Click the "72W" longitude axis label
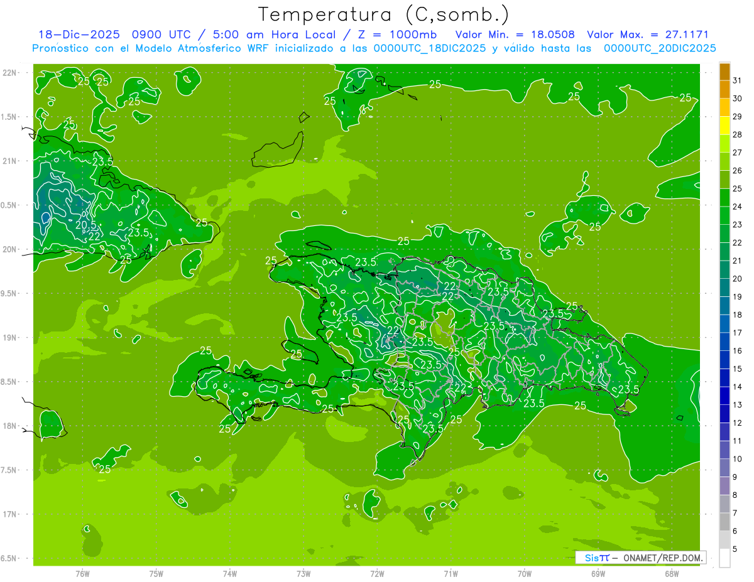 (x=377, y=573)
